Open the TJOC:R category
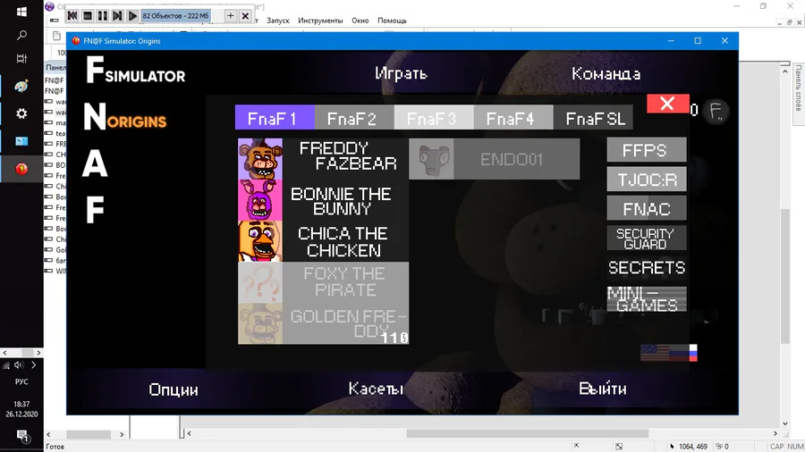The image size is (805, 452). pos(647,180)
